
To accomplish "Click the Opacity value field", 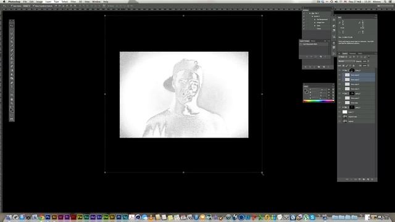I will coord(365,61).
